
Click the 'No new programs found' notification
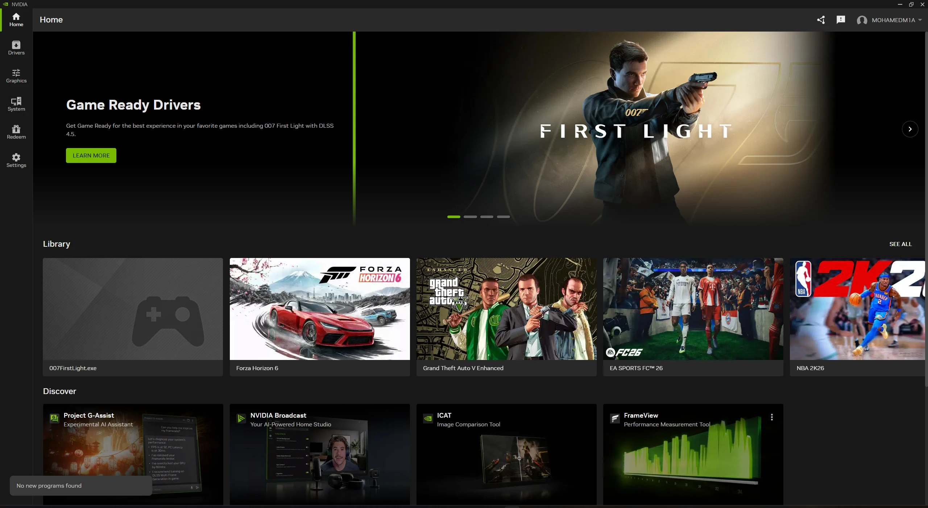tap(81, 486)
